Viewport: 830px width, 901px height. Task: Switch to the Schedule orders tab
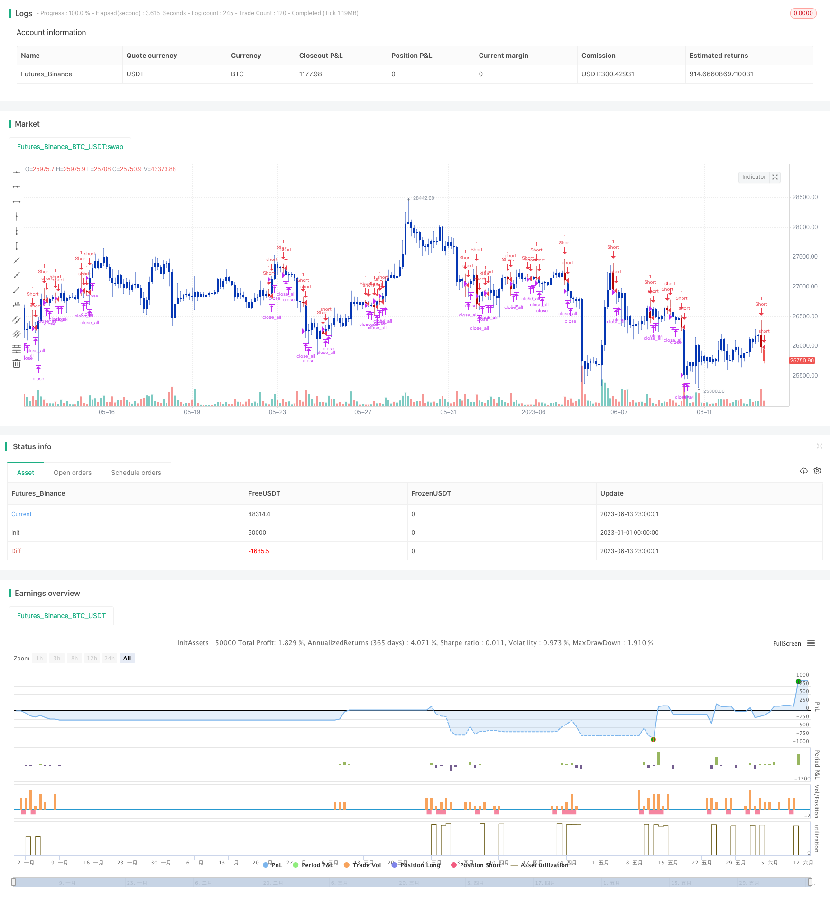(x=136, y=473)
